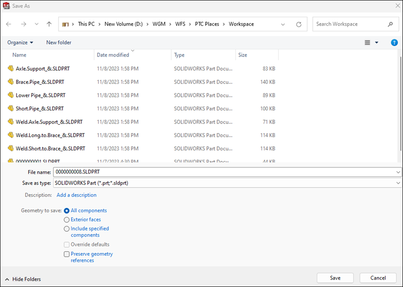The height and width of the screenshot is (287, 403).
Task: Sort by Date modified column
Action: [113, 55]
